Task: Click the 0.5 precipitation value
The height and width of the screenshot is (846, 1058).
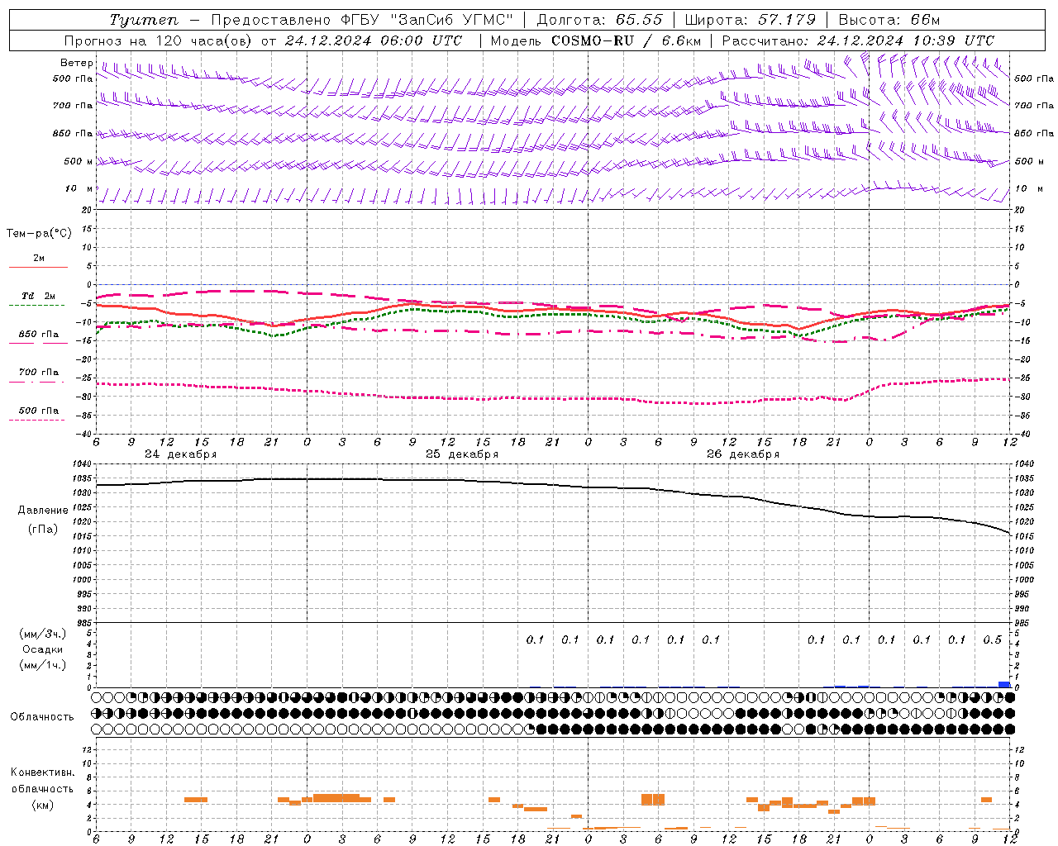Action: coord(993,640)
